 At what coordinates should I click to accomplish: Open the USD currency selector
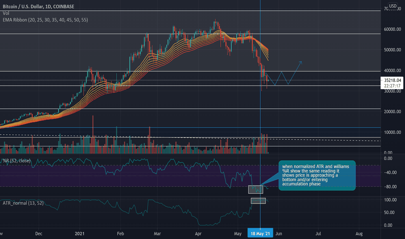point(393,6)
